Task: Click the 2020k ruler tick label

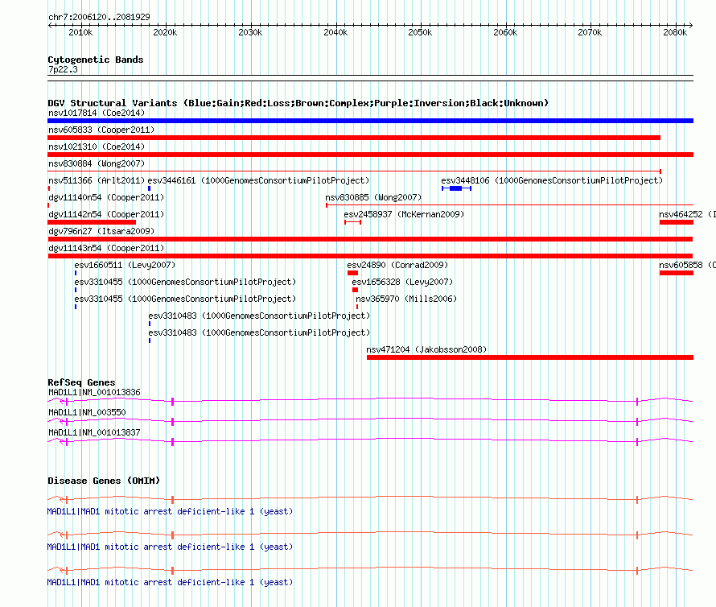Action: pyautogui.click(x=165, y=32)
